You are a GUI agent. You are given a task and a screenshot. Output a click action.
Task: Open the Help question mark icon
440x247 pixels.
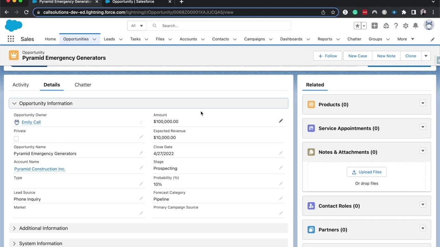click(x=396, y=26)
